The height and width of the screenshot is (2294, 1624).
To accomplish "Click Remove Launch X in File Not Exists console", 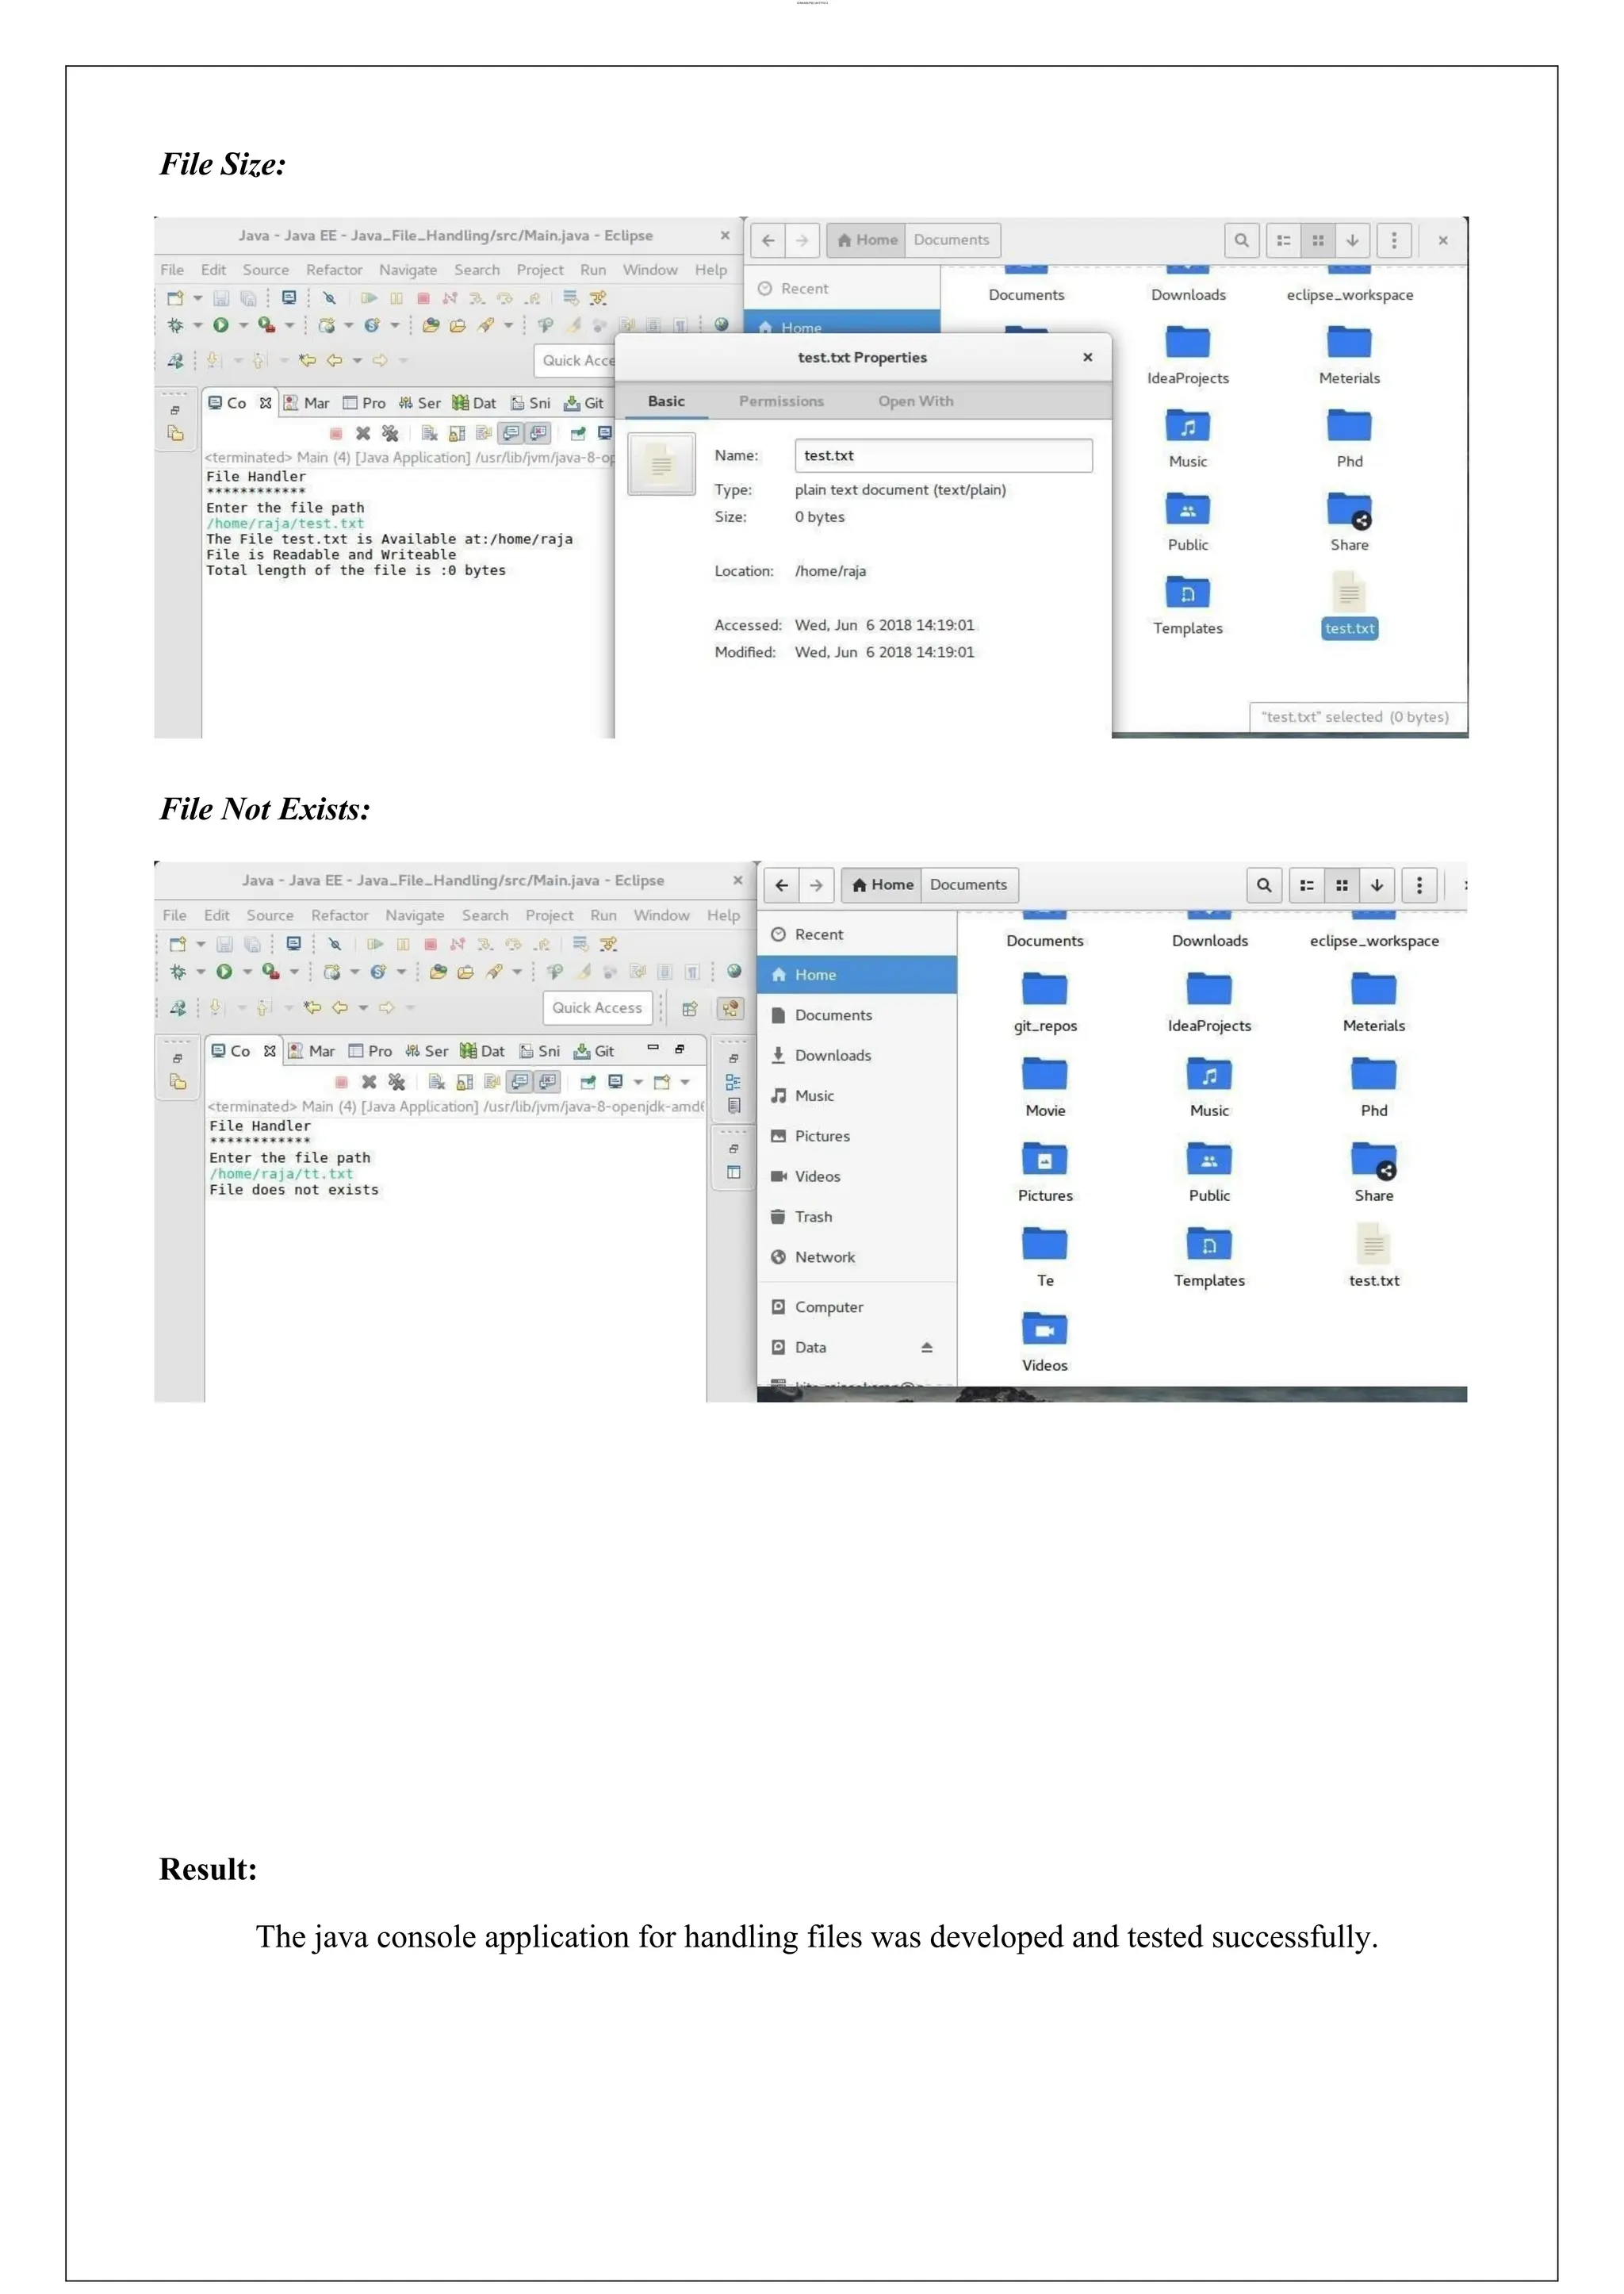I will 369,1081.
